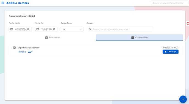Image resolution: width=189 pixels, height=104 pixels.
Task: Click the Fecha inicio calendar icon
Action: (12, 29)
